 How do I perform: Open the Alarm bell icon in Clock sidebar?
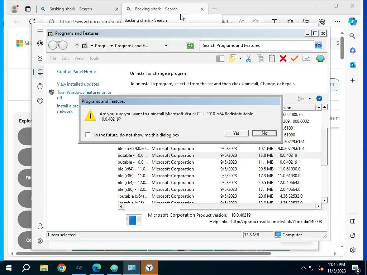(40, 72)
